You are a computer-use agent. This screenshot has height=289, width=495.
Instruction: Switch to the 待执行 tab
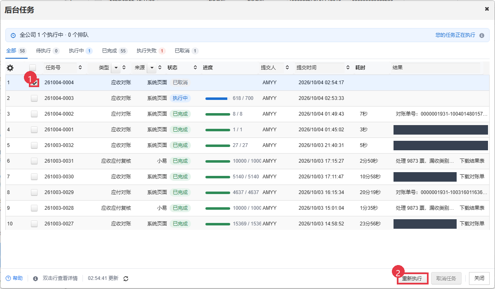coord(48,51)
